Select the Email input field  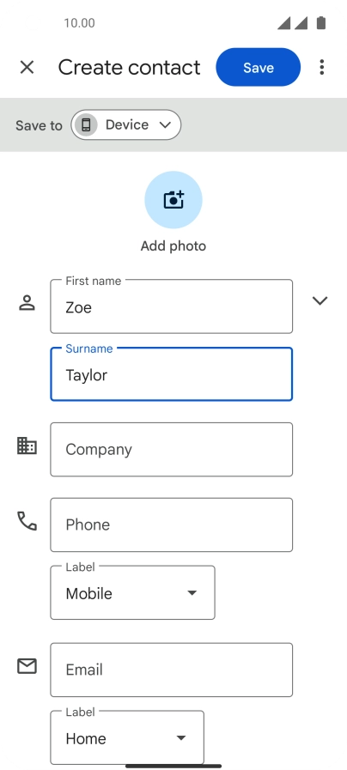click(x=172, y=670)
